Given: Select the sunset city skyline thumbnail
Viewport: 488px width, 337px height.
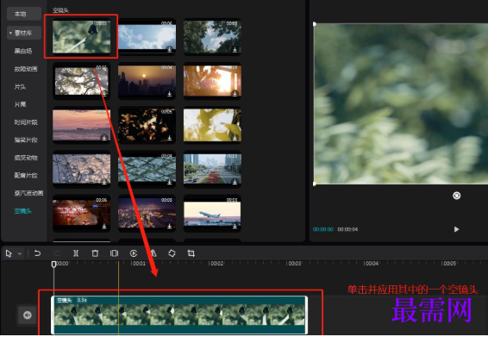Looking at the screenshot, I should pos(147,81).
